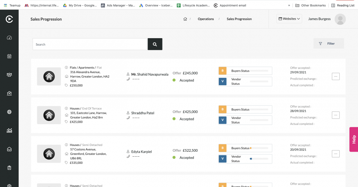Go to Operations in breadcrumb
The image size is (358, 187).
pyautogui.click(x=206, y=19)
